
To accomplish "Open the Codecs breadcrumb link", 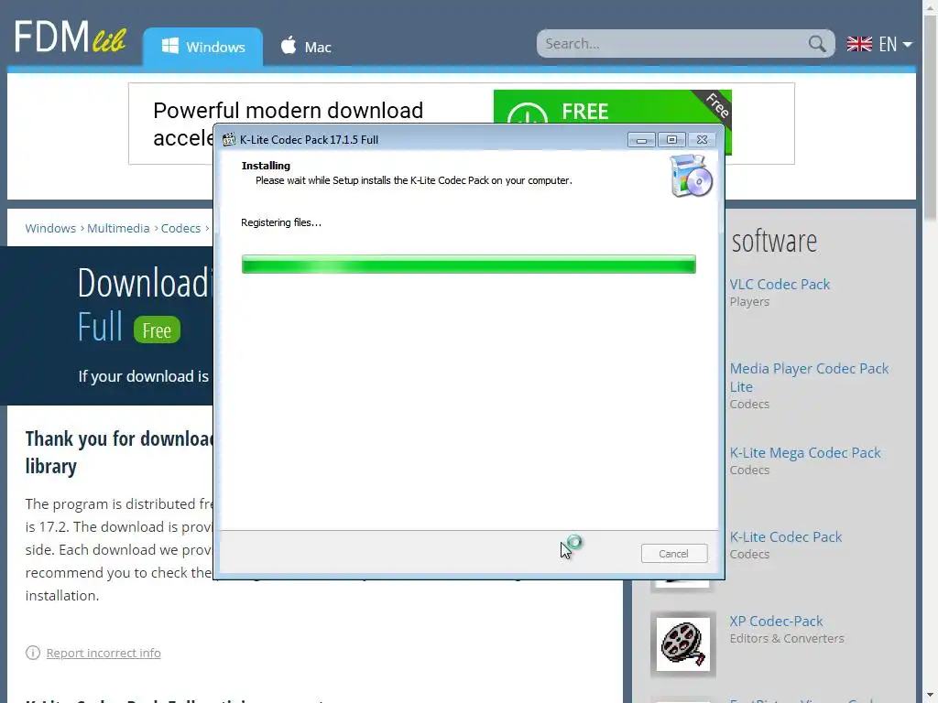I will click(x=180, y=228).
